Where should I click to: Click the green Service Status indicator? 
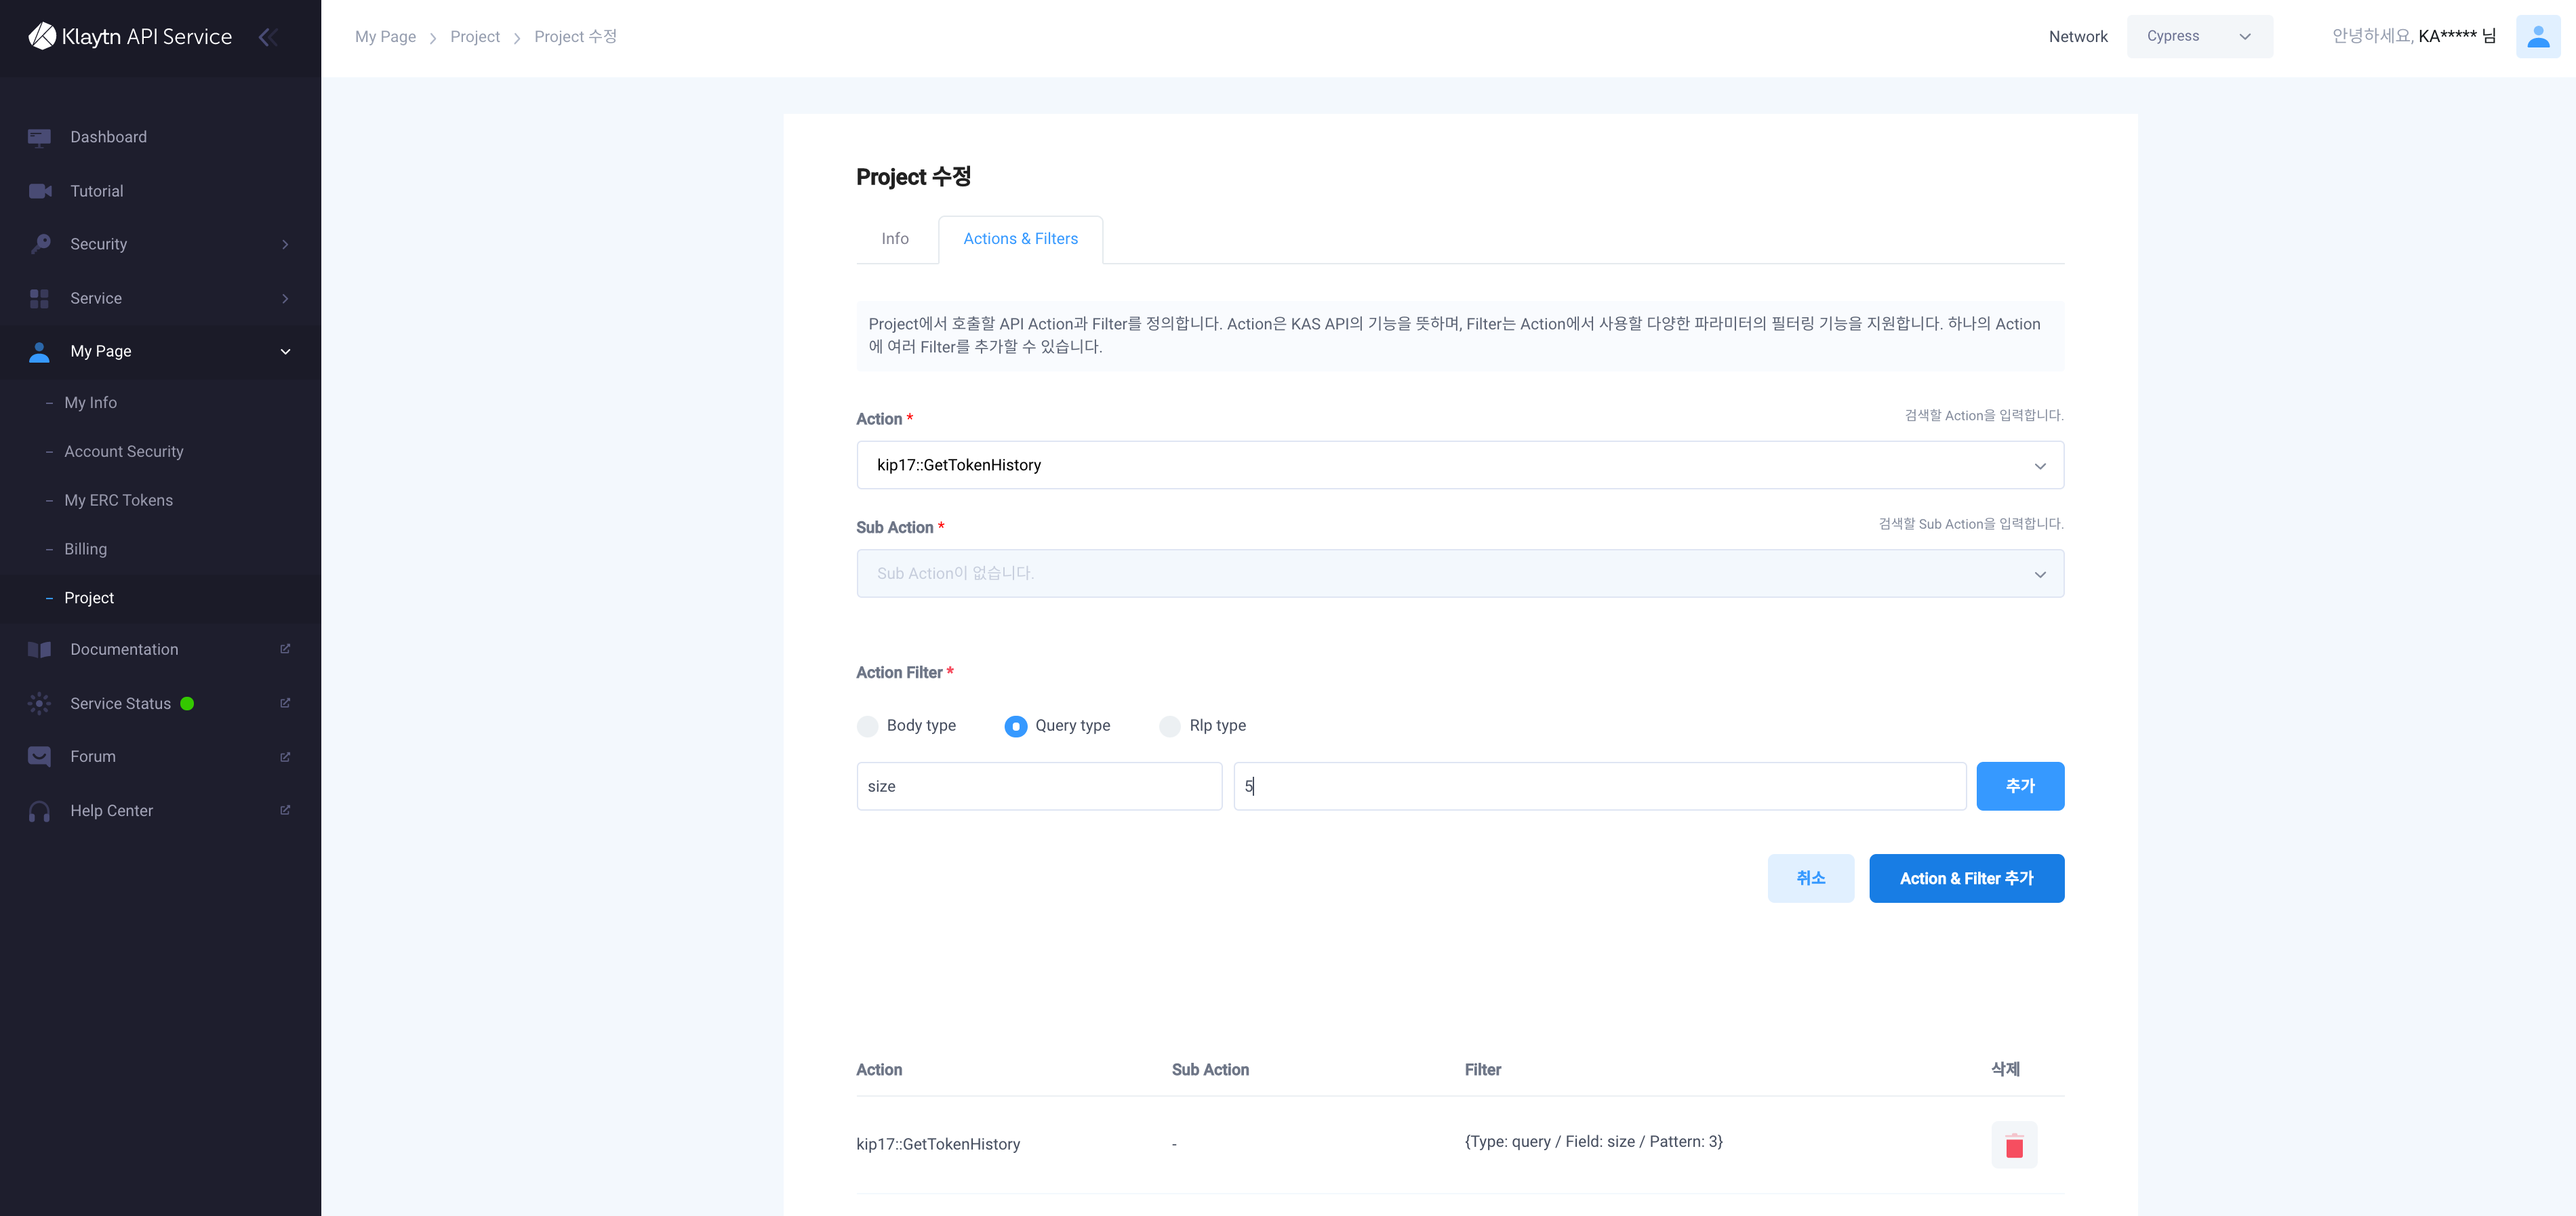(187, 703)
